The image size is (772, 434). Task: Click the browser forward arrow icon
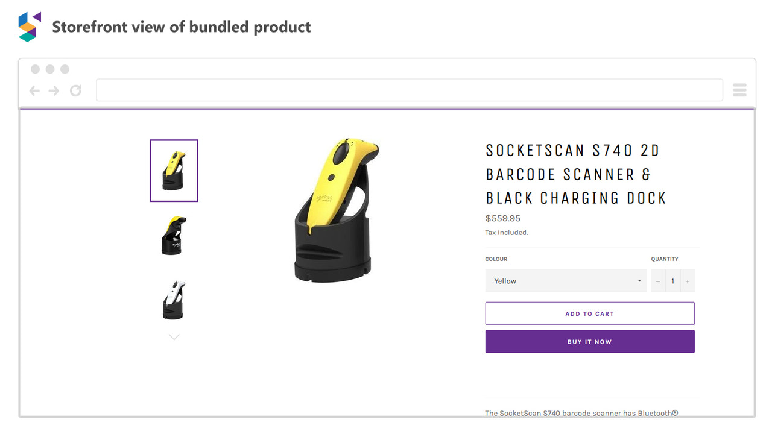(53, 90)
